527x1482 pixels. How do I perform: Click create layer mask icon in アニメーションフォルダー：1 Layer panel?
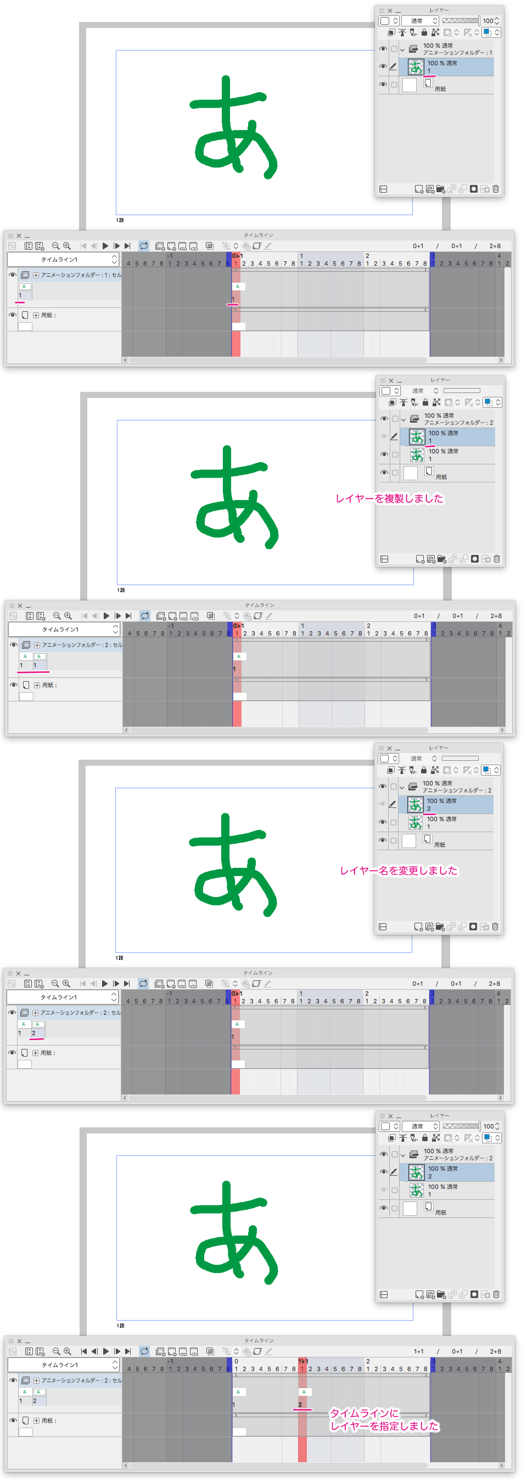474,189
